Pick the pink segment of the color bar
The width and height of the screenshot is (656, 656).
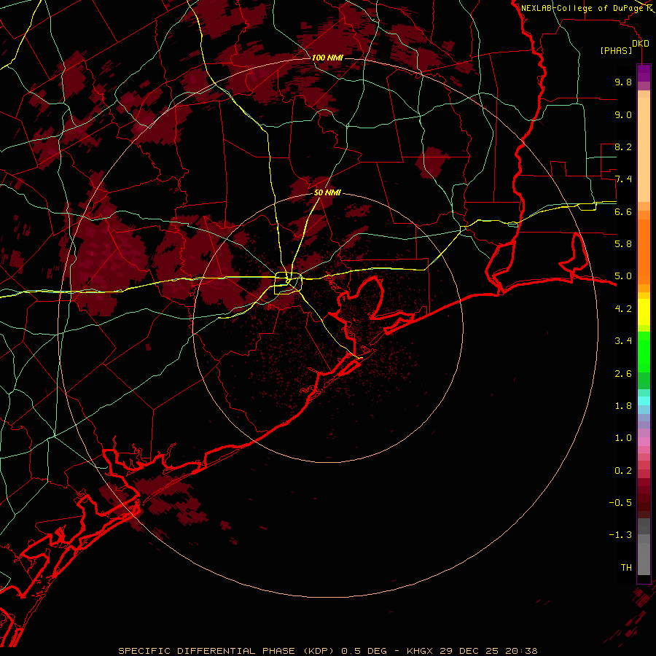click(644, 442)
